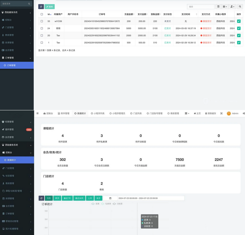Expand the 营销活动管理 sidebar menu
Viewport: 245px width, 235px height.
point(17,221)
